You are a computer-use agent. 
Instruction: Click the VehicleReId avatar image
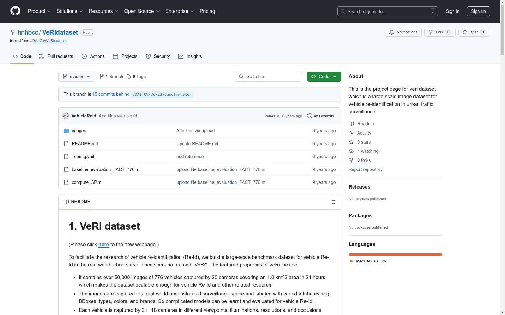pyautogui.click(x=66, y=116)
